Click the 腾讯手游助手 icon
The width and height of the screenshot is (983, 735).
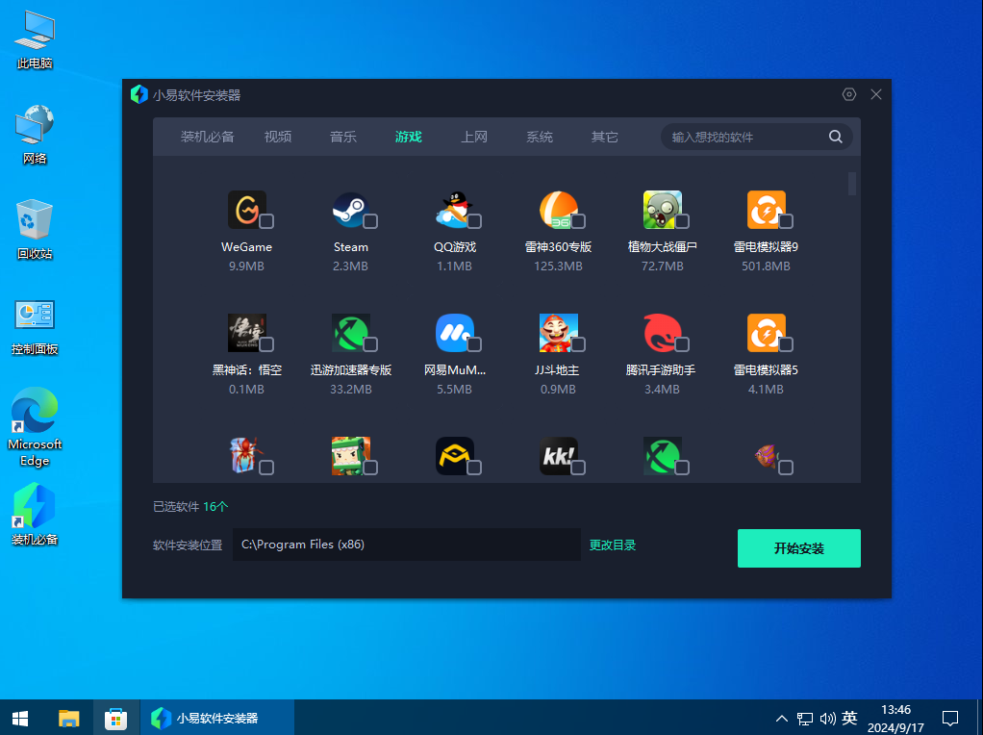[662, 332]
